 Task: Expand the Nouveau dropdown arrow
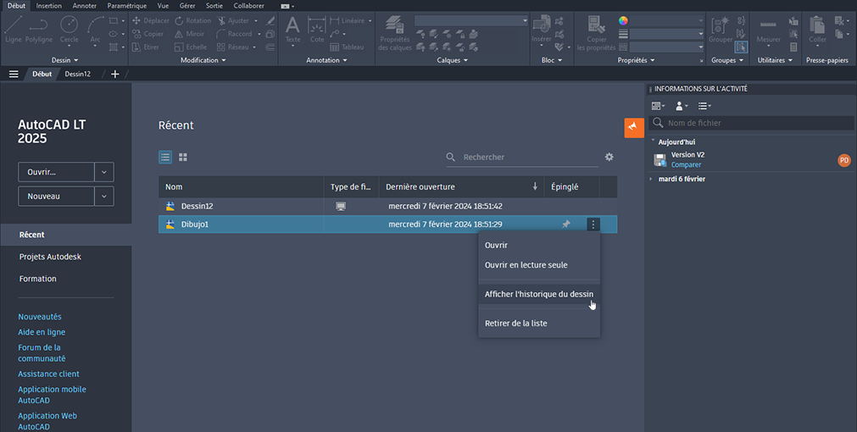(104, 196)
